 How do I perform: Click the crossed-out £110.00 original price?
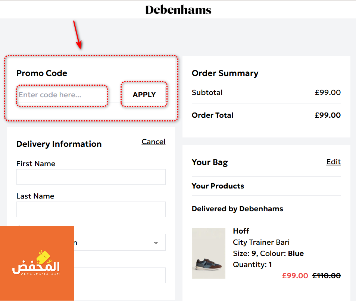[327, 276]
